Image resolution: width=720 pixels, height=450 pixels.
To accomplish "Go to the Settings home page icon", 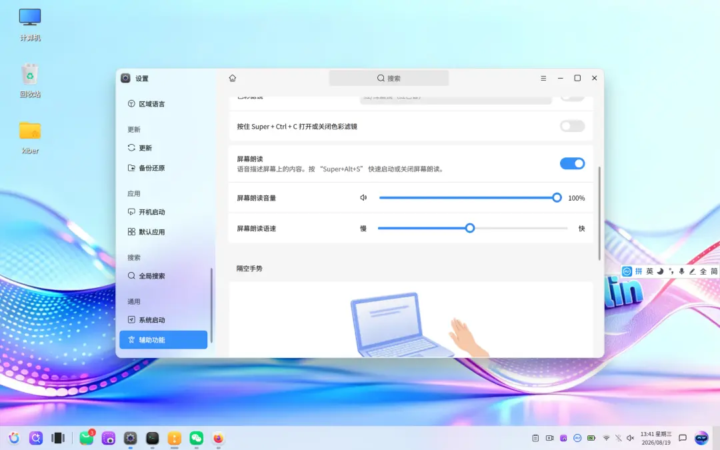I will pos(233,78).
